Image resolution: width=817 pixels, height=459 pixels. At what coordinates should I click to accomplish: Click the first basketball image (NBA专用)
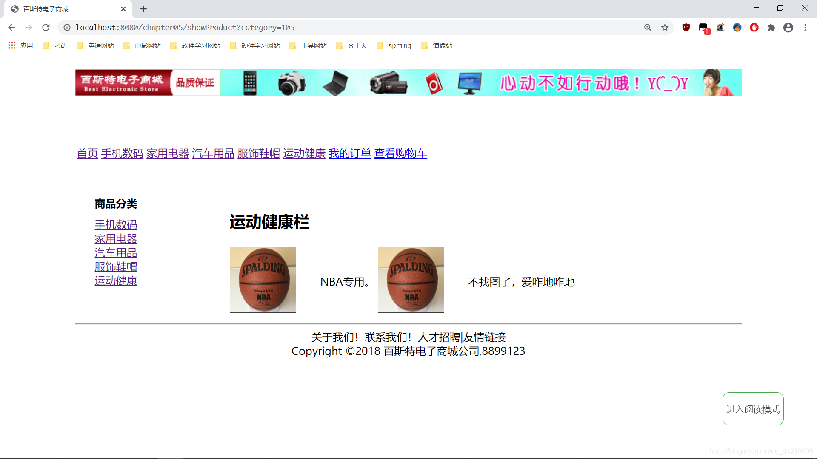pyautogui.click(x=263, y=280)
